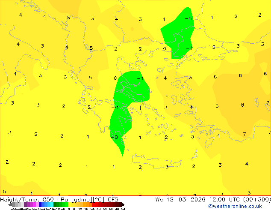Click the 'GFS' model label
Viewport: 271px width, 210px height.
[x=113, y=200]
